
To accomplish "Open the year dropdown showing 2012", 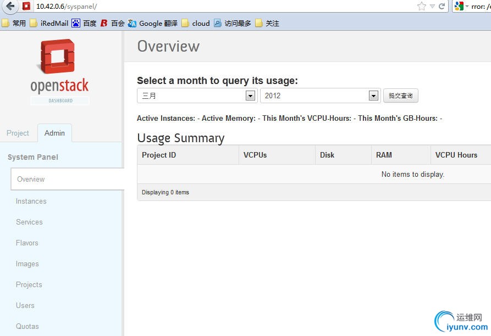I will (x=321, y=96).
